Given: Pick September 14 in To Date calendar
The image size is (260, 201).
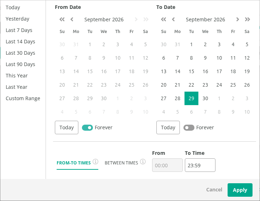Looking at the screenshot, I should tap(177, 71).
